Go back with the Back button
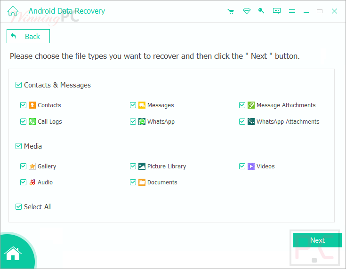This screenshot has height=269, width=346. click(28, 36)
